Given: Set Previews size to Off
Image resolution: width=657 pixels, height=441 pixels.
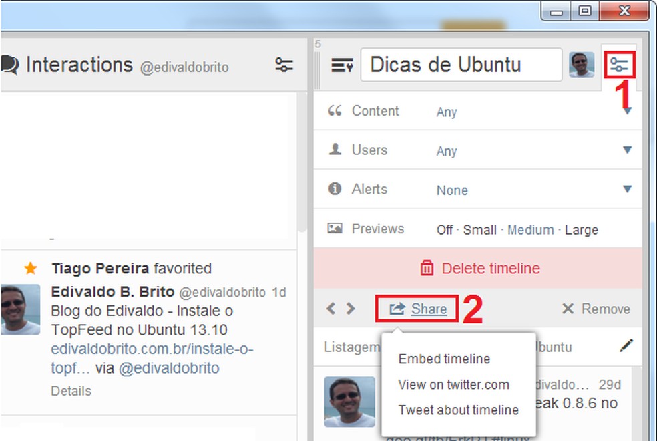Looking at the screenshot, I should tap(444, 229).
